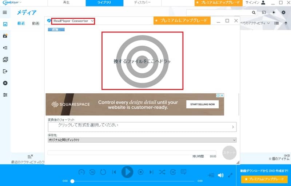Image resolution: width=291 pixels, height=186 pixels.
Task: Open the playlist sidebar icon
Action: 5,48
